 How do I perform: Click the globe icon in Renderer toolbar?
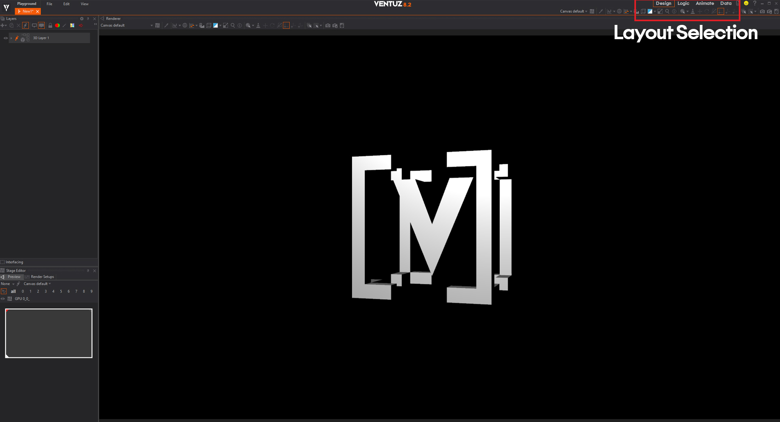[185, 26]
